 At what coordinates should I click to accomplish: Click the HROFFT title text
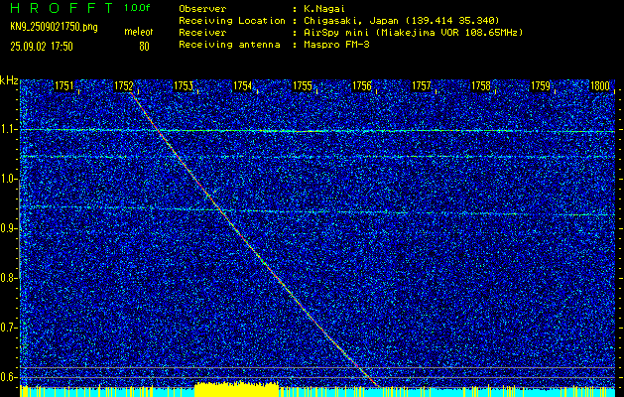point(62,8)
